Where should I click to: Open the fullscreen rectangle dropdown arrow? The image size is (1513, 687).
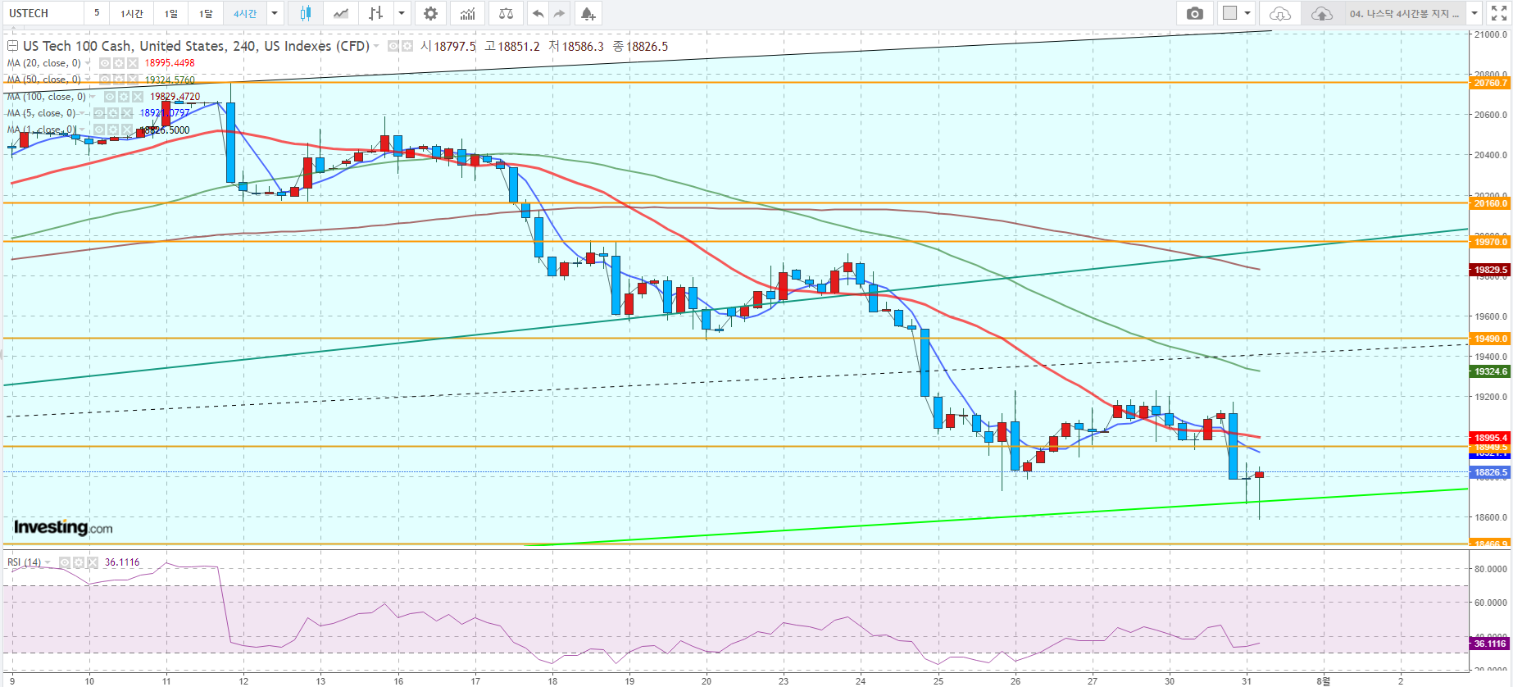(x=1247, y=13)
